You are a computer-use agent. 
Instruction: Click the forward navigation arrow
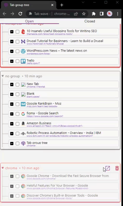(12, 14)
